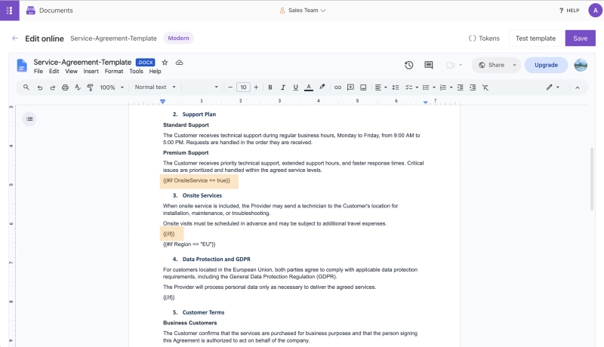The image size is (604, 347).
Task: Open the View menu
Action: pyautogui.click(x=71, y=71)
